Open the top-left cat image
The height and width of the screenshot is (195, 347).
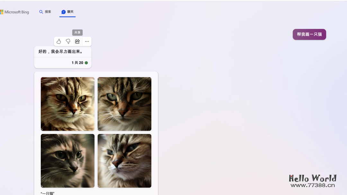tap(67, 104)
